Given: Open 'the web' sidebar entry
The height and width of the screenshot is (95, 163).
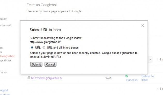Looking at the screenshot, I should [x=6, y=25].
